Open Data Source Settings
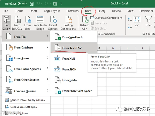 26,107
